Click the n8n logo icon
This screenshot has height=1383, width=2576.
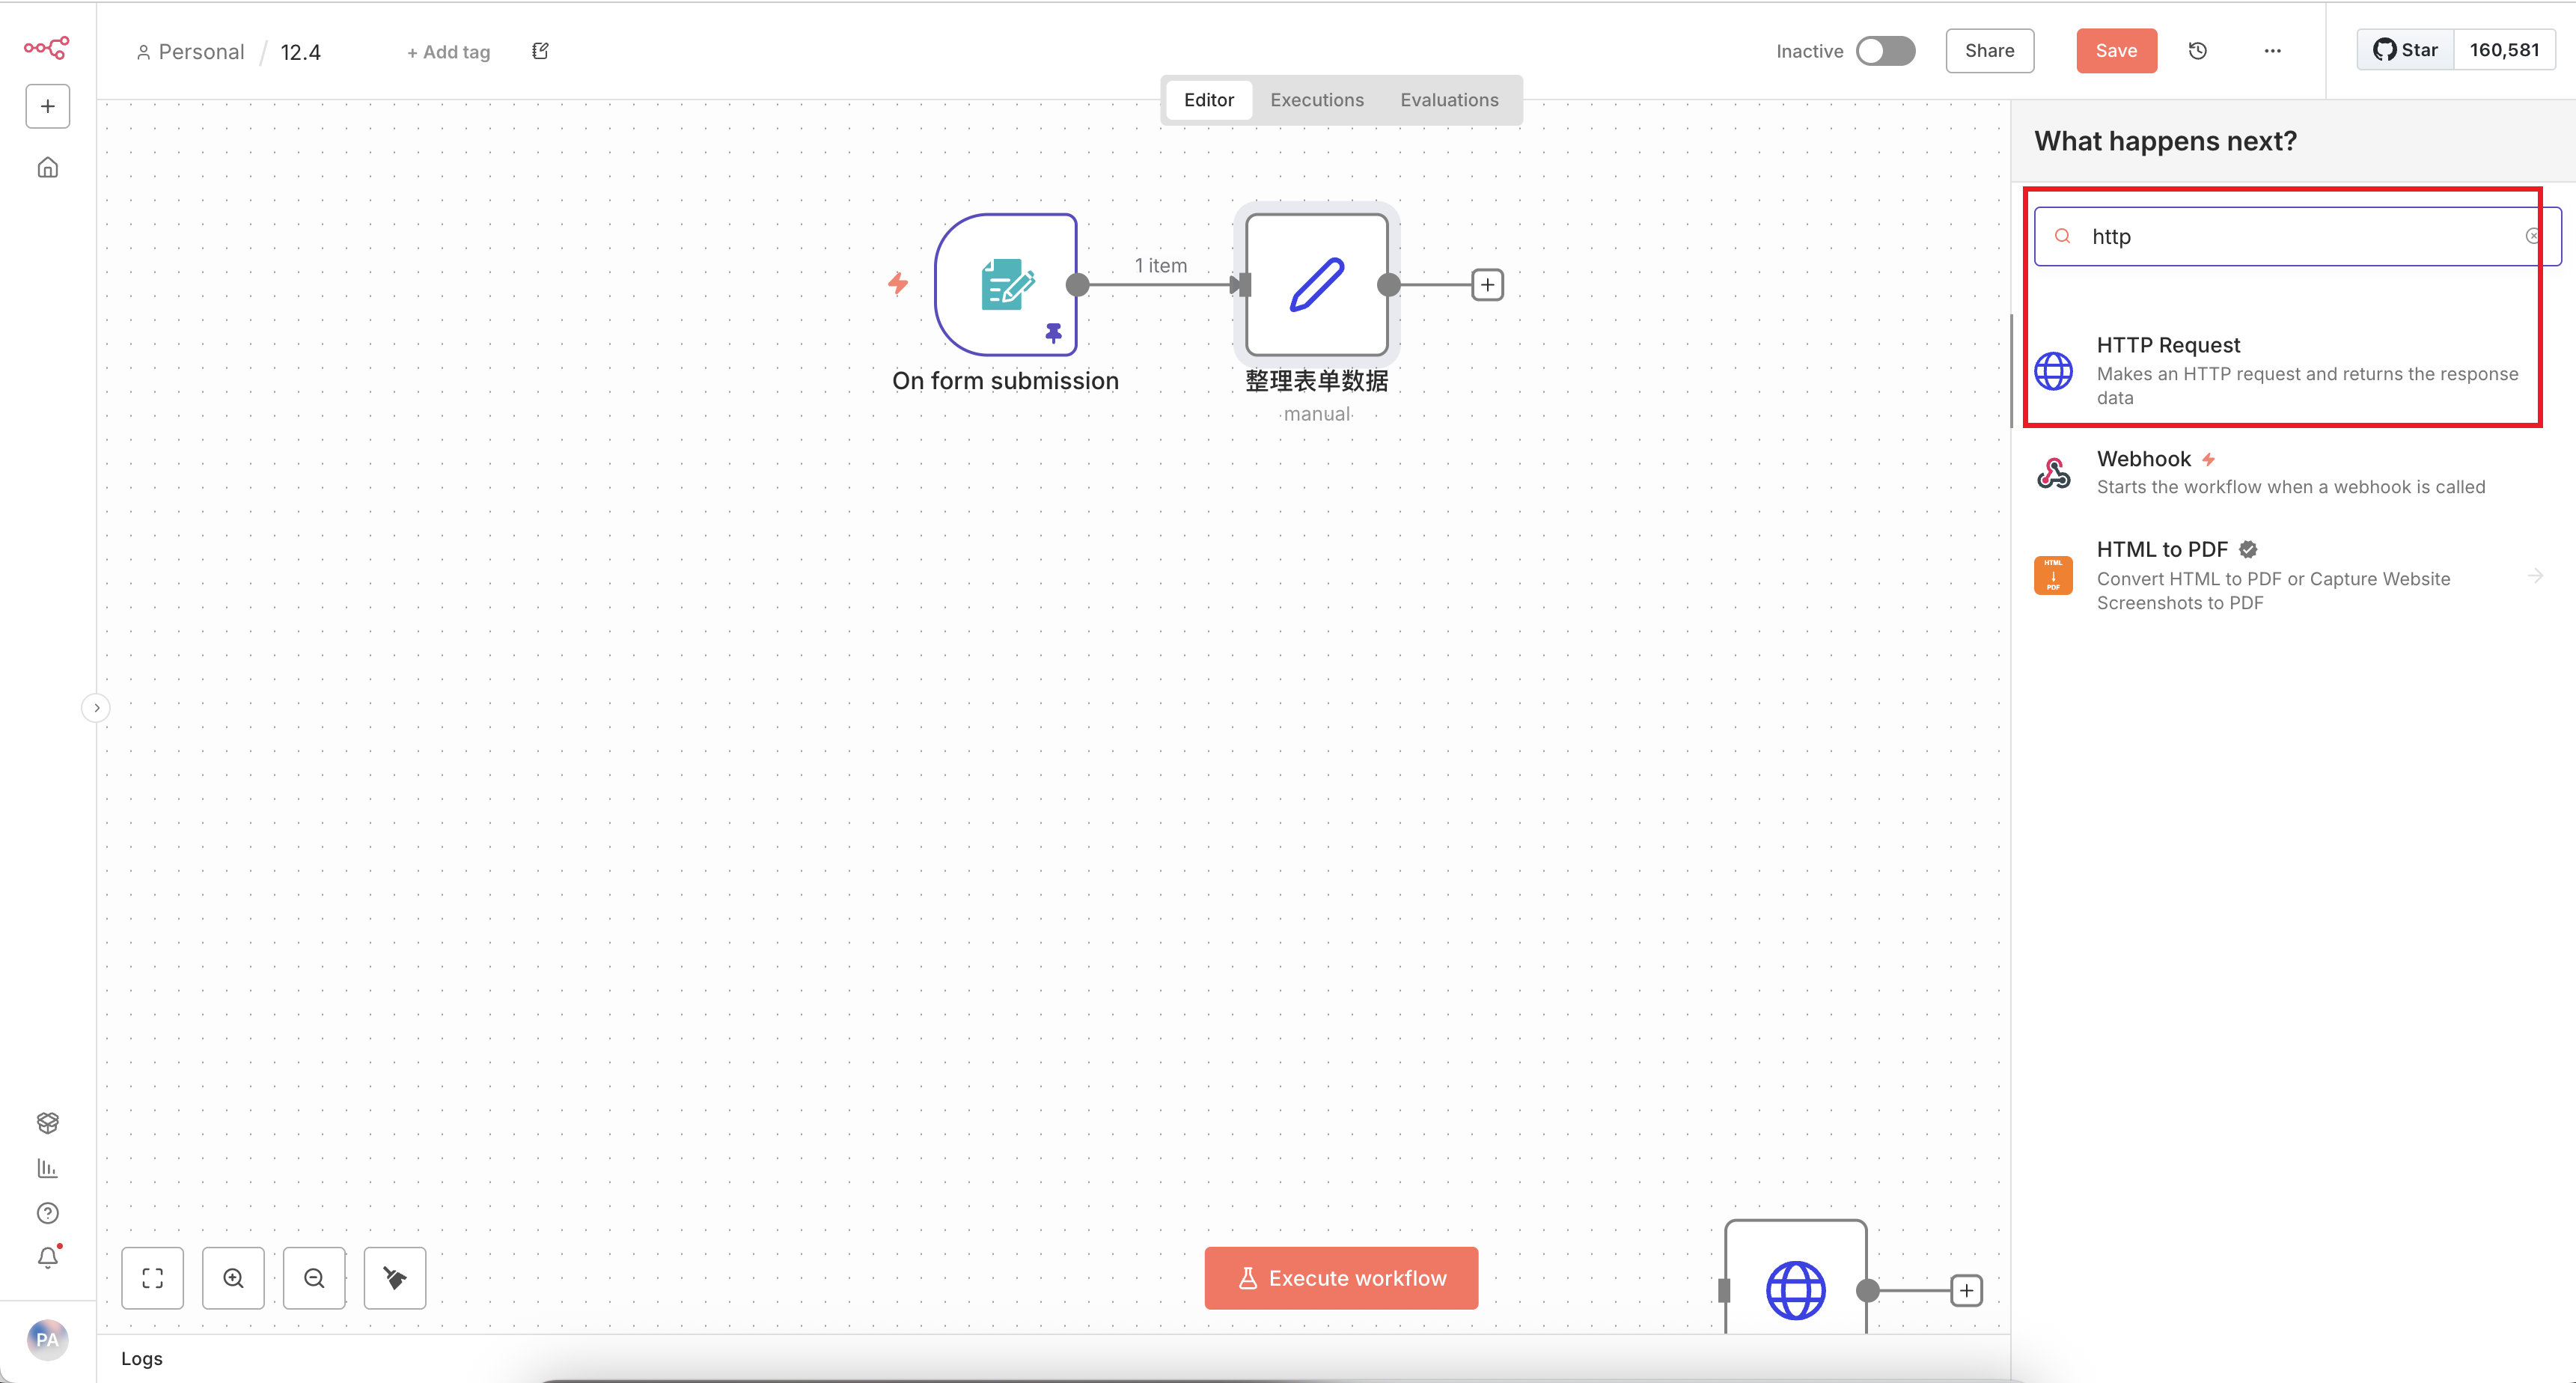click(x=47, y=47)
